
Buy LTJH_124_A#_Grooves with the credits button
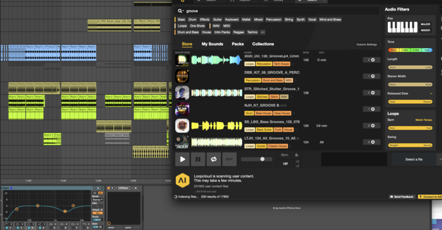[371, 142]
